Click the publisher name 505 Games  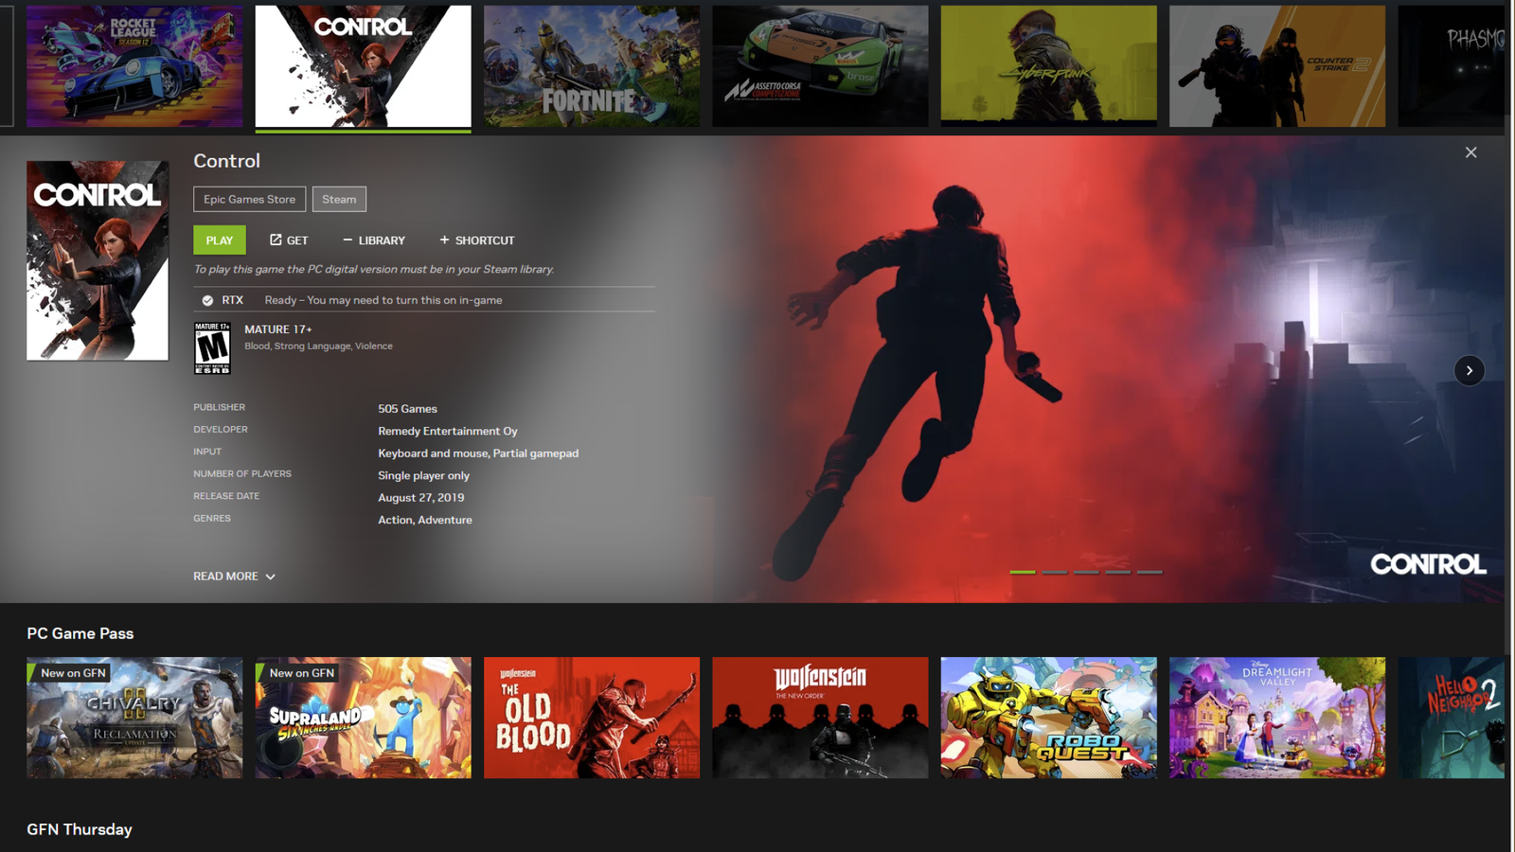coord(407,409)
